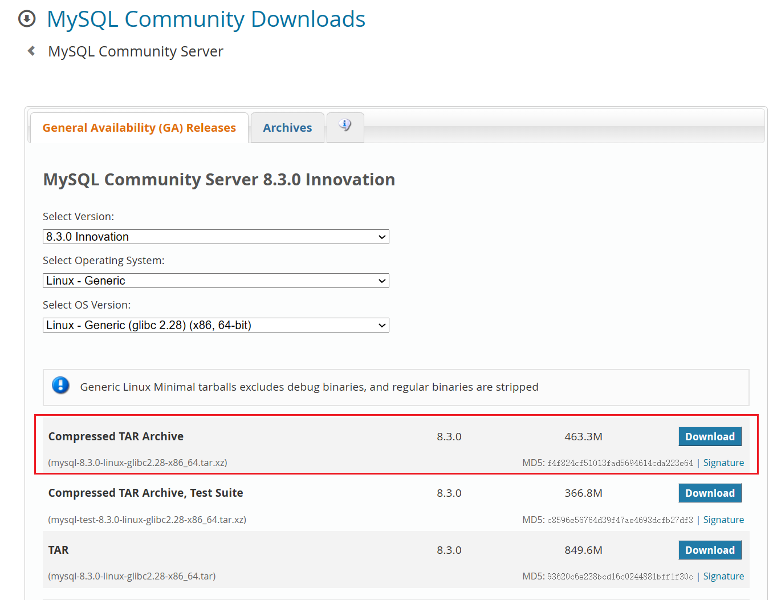
Task: Click the 8.3.0 version in the Test Suite row
Action: [x=449, y=493]
